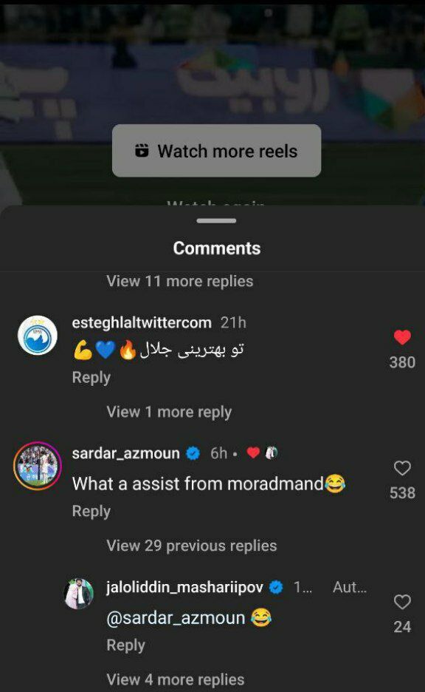425x692 pixels.
Task: Tap the reels icon in Watch more reels
Action: (142, 151)
